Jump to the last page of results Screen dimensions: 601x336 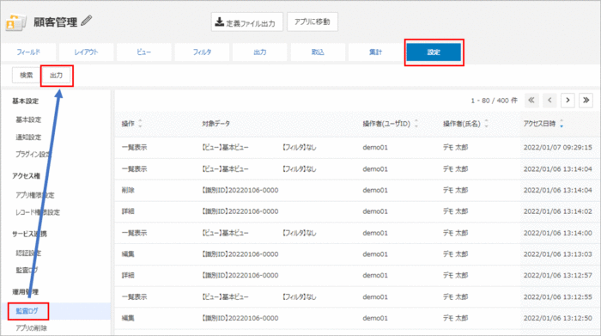coord(586,101)
